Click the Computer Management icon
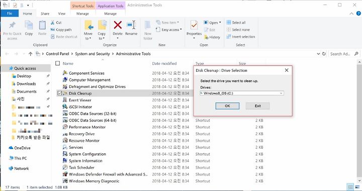This screenshot has width=362, height=191. click(x=65, y=80)
